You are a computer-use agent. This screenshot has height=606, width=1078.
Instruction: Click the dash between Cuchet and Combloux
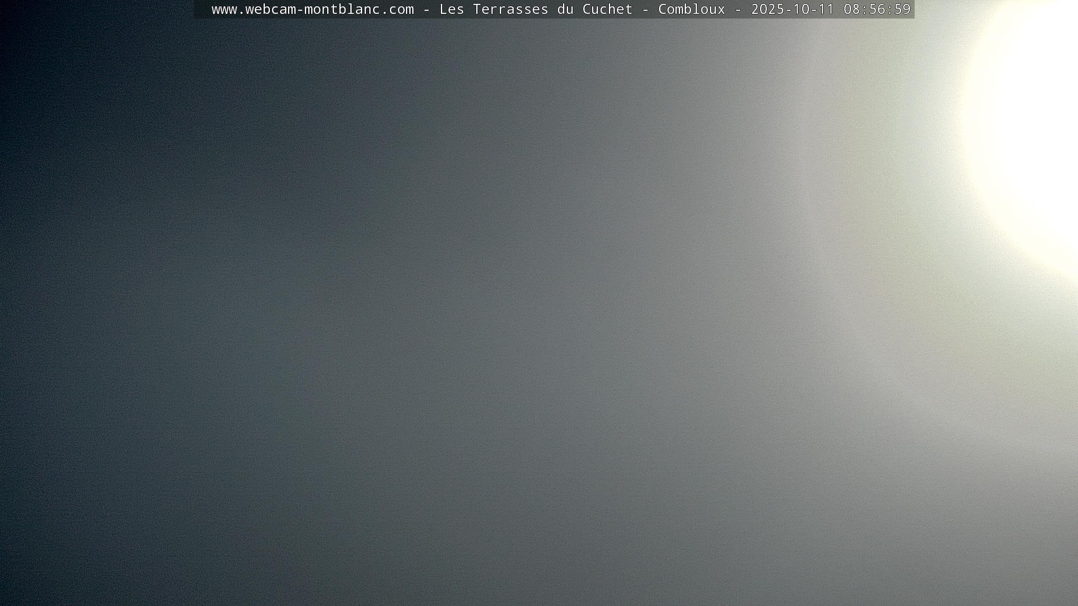pyautogui.click(x=646, y=9)
